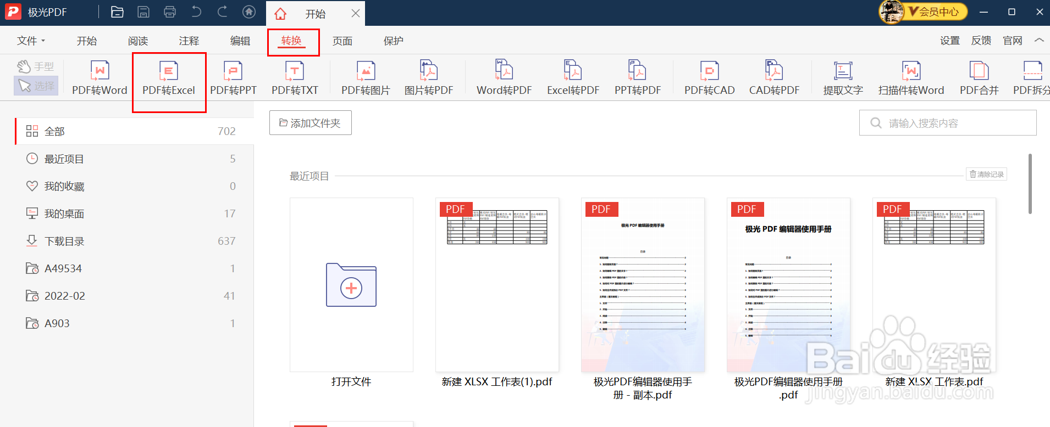The image size is (1050, 427).
Task: Click the round home icon in title bar
Action: [x=249, y=12]
